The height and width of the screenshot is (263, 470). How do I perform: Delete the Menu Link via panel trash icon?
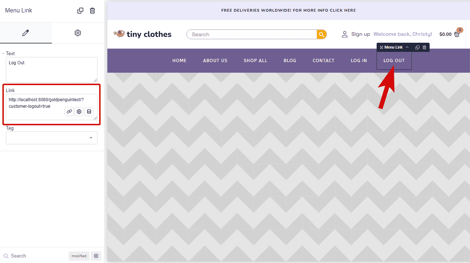pos(92,11)
